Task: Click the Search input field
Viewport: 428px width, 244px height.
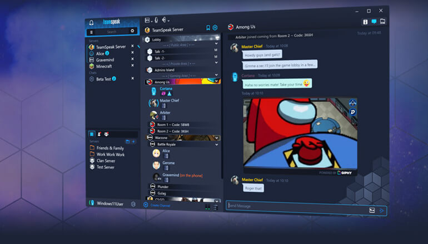Action: [111, 32]
